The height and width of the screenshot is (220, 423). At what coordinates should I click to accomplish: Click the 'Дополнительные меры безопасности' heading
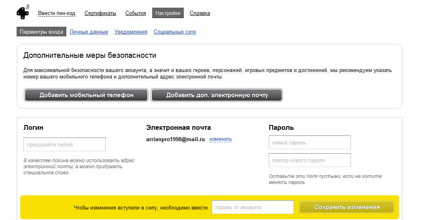[x=90, y=55]
